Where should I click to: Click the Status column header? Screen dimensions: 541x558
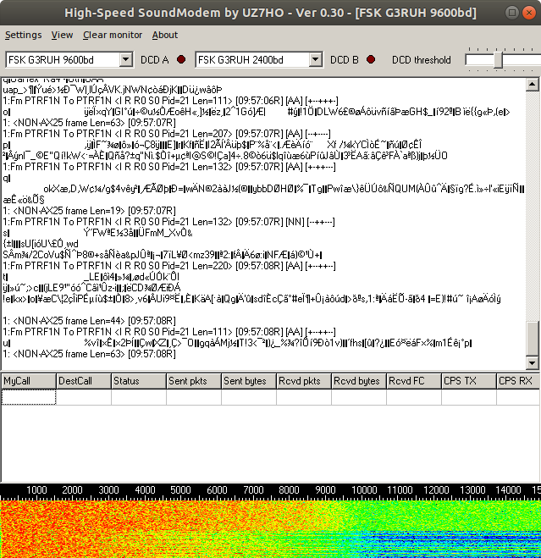[x=138, y=381]
